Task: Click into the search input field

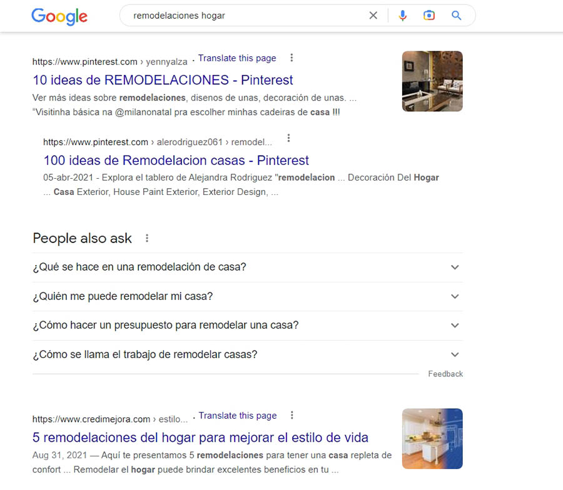Action: [244, 16]
